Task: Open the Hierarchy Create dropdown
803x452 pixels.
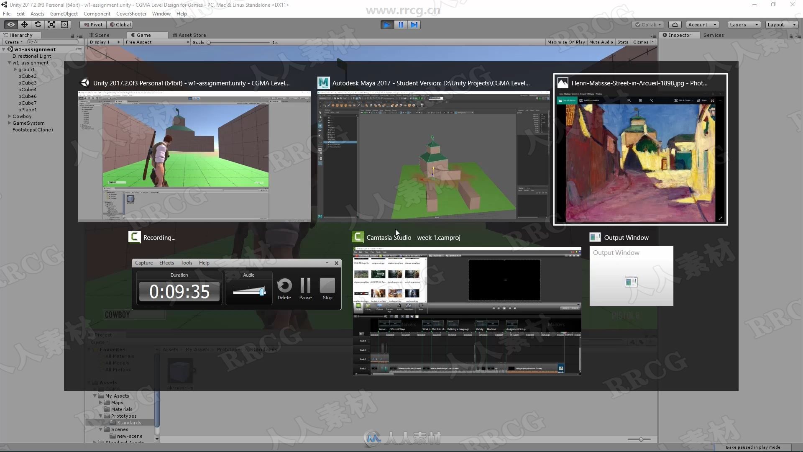Action: [x=13, y=42]
